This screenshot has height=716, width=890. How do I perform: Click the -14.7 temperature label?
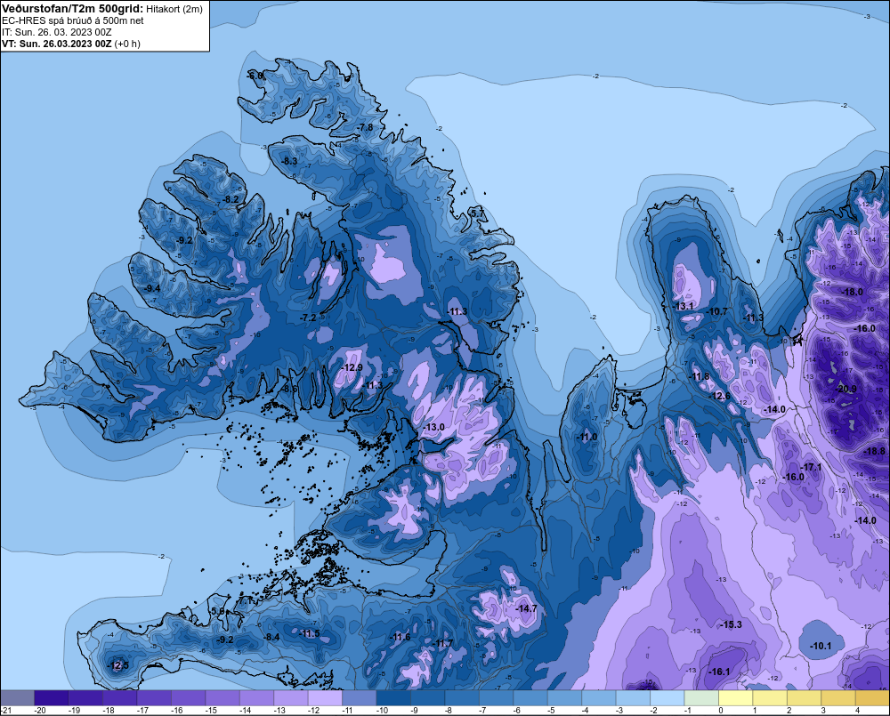coord(526,608)
